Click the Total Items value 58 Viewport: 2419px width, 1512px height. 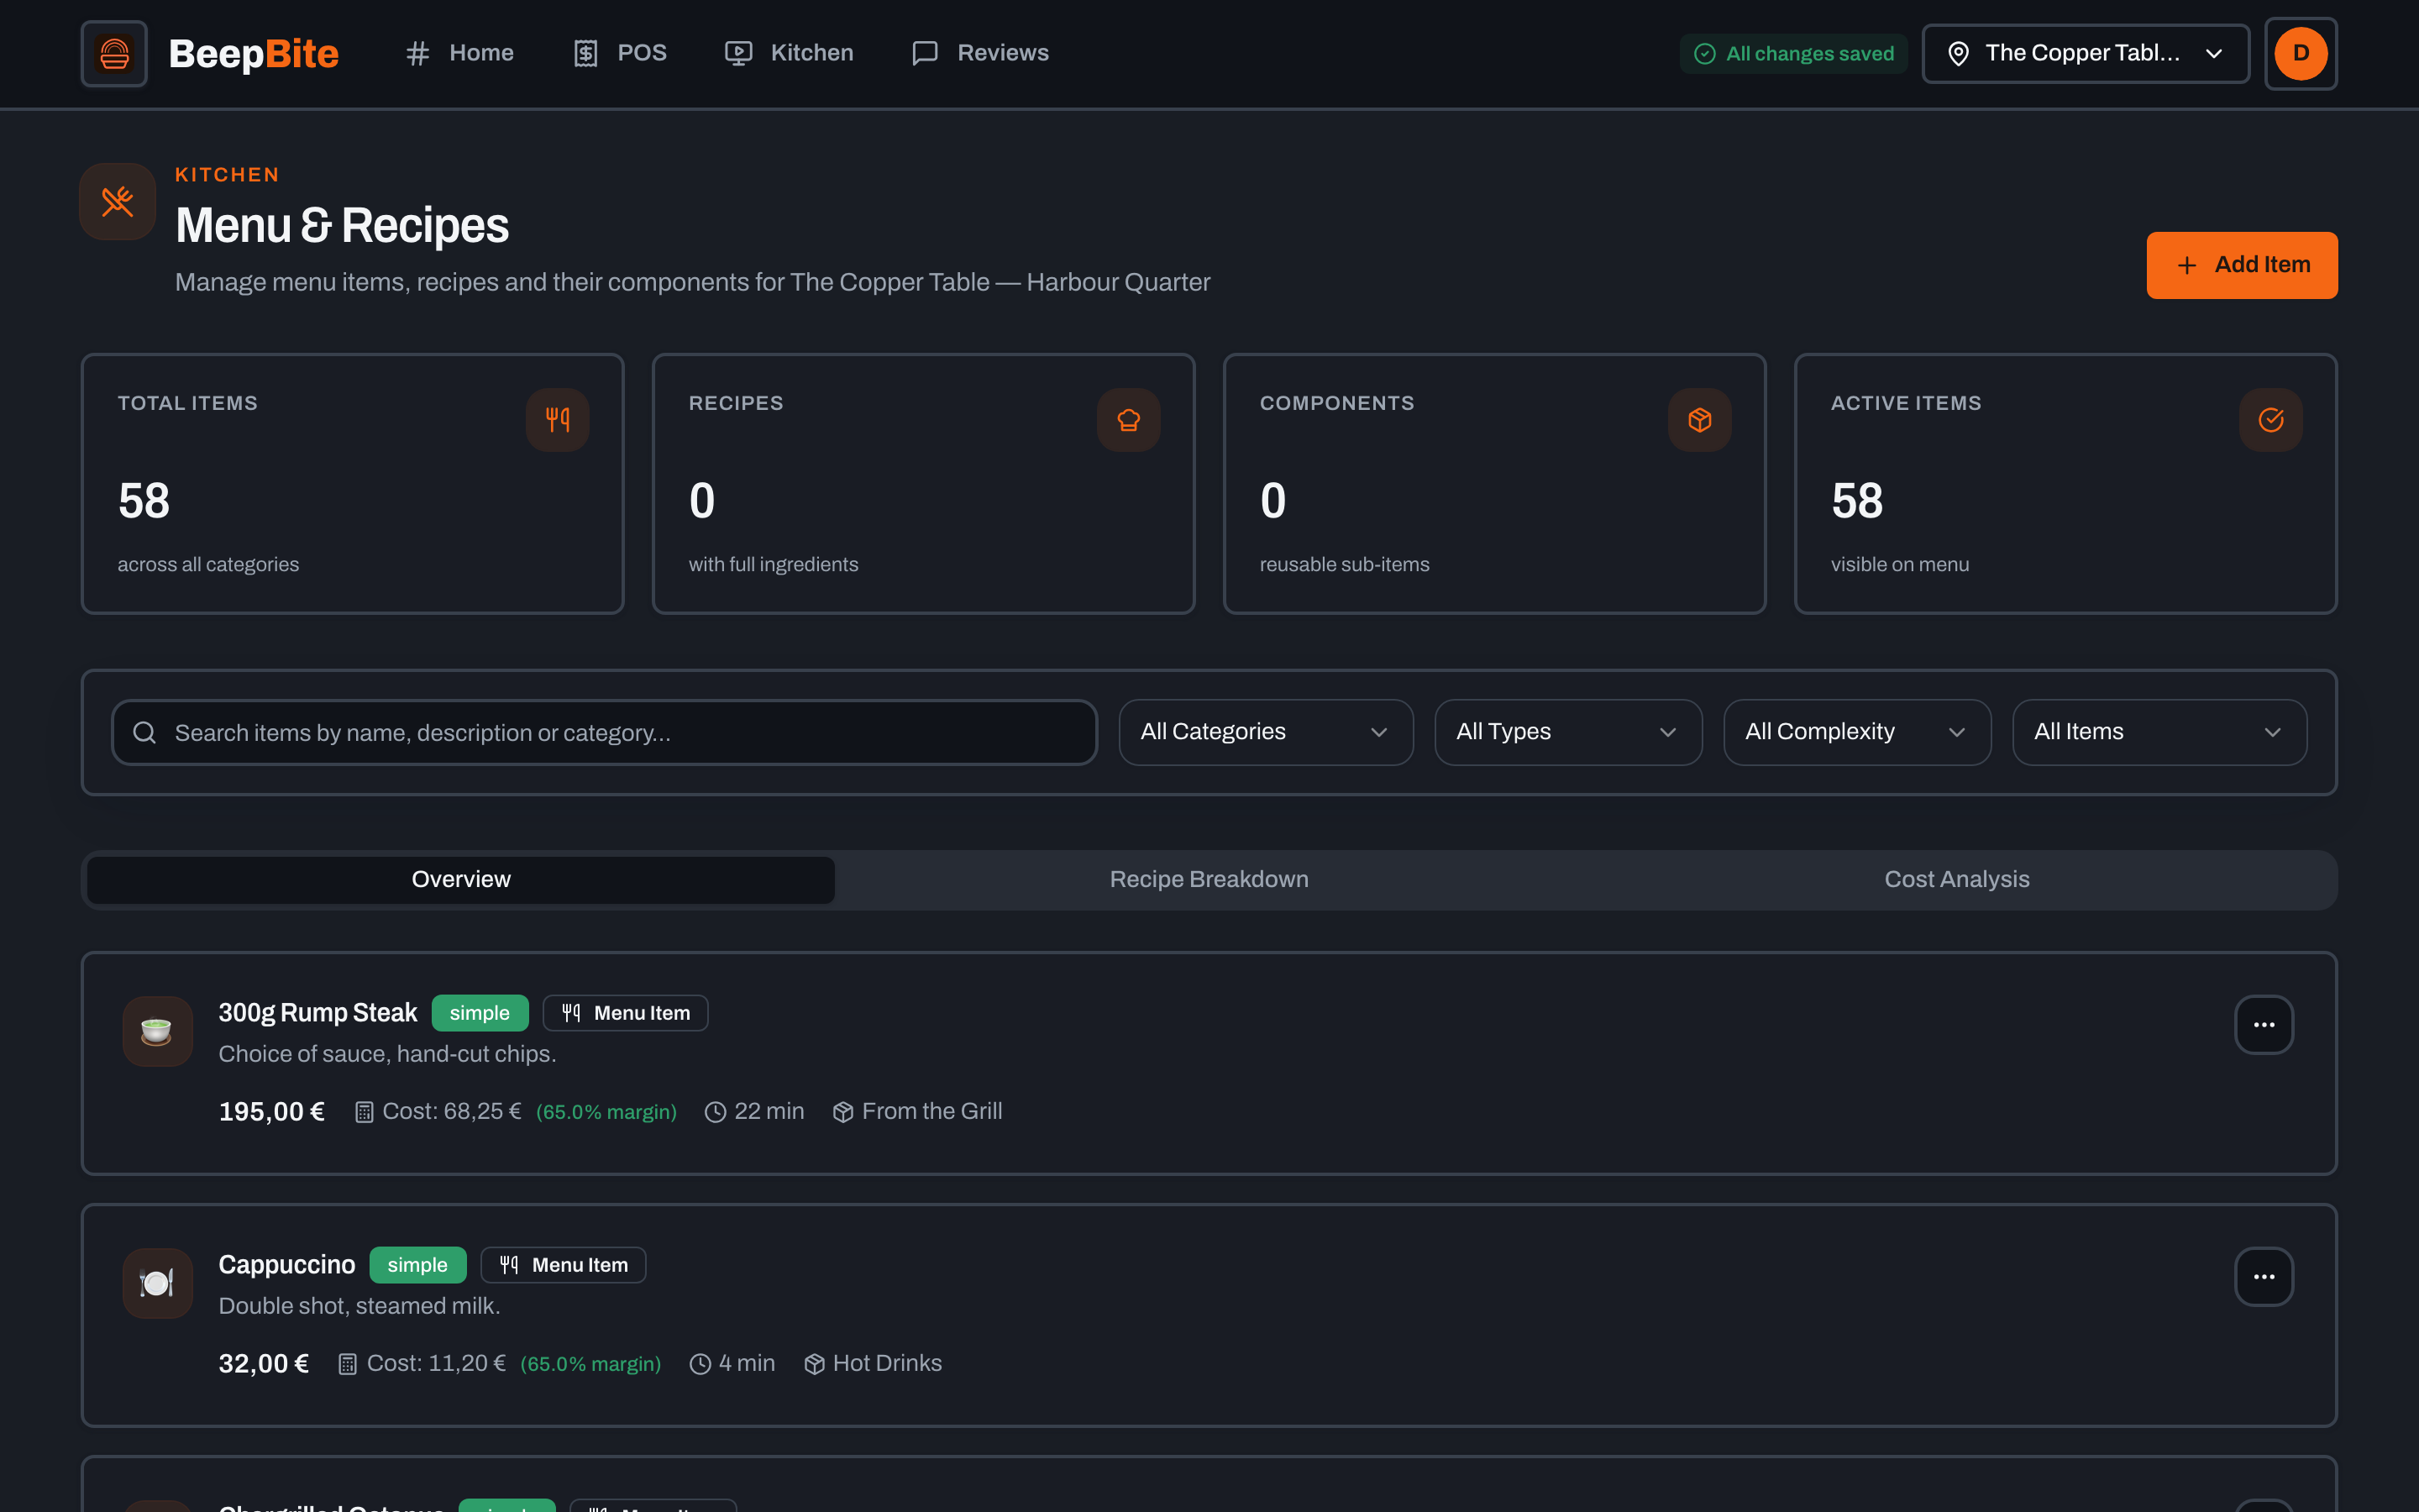tap(144, 500)
